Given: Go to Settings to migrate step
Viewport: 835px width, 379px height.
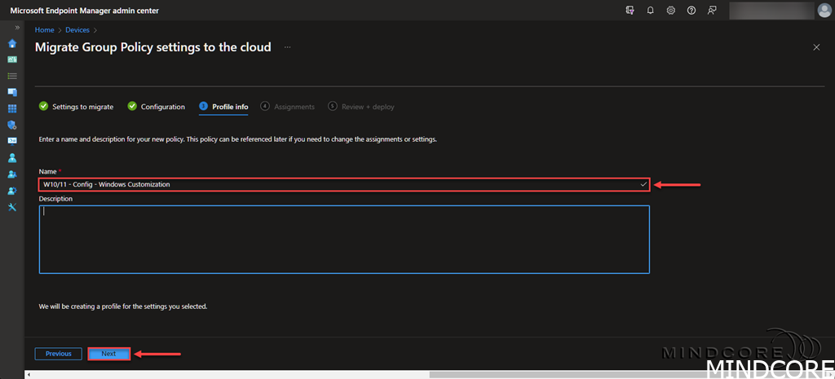Looking at the screenshot, I should [x=82, y=107].
